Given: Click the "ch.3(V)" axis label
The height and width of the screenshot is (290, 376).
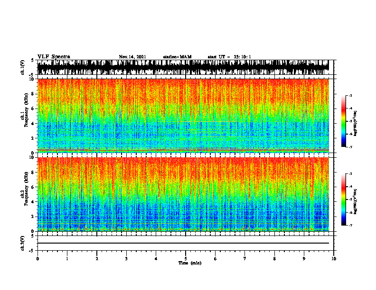Looking at the screenshot, I should coord(22,243).
